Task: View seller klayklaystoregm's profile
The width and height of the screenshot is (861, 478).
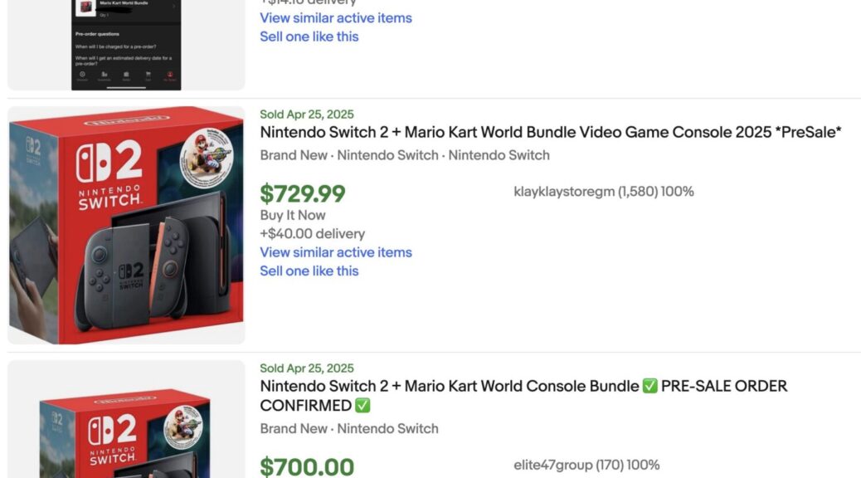Action: 564,192
